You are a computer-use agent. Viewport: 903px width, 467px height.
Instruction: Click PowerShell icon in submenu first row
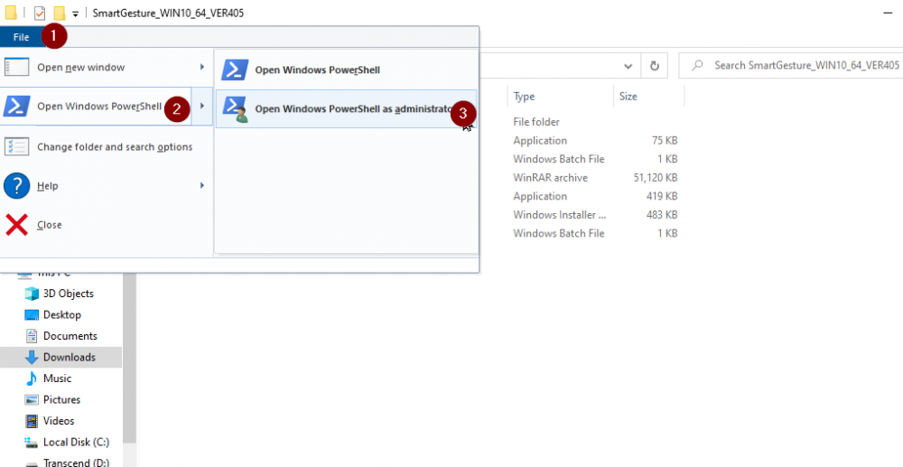[235, 70]
